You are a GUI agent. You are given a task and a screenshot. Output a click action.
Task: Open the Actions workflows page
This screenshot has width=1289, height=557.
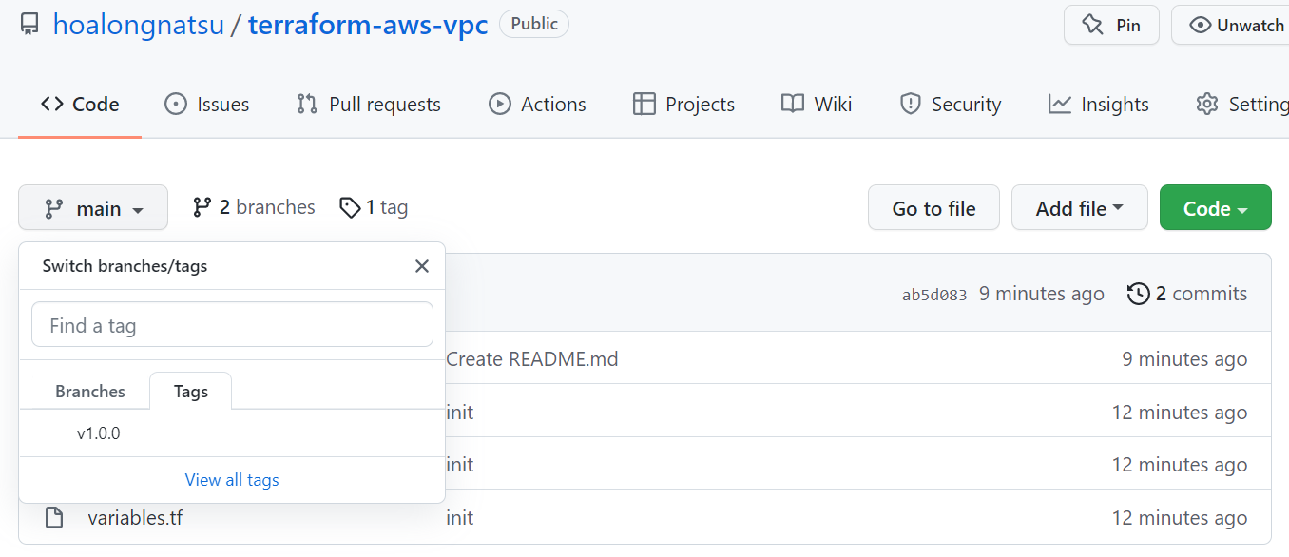tap(537, 104)
